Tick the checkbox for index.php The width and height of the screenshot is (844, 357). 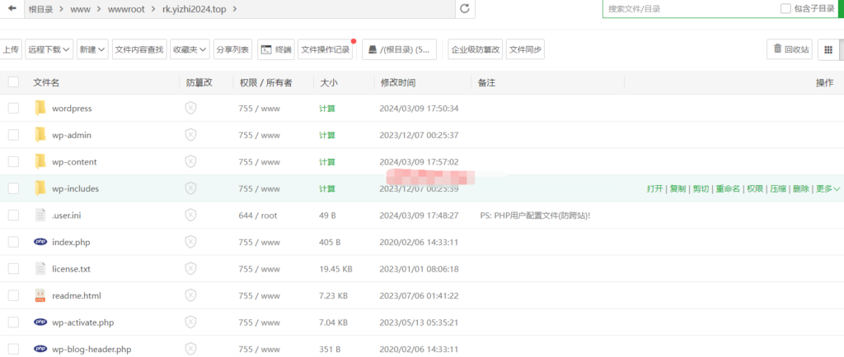point(13,242)
